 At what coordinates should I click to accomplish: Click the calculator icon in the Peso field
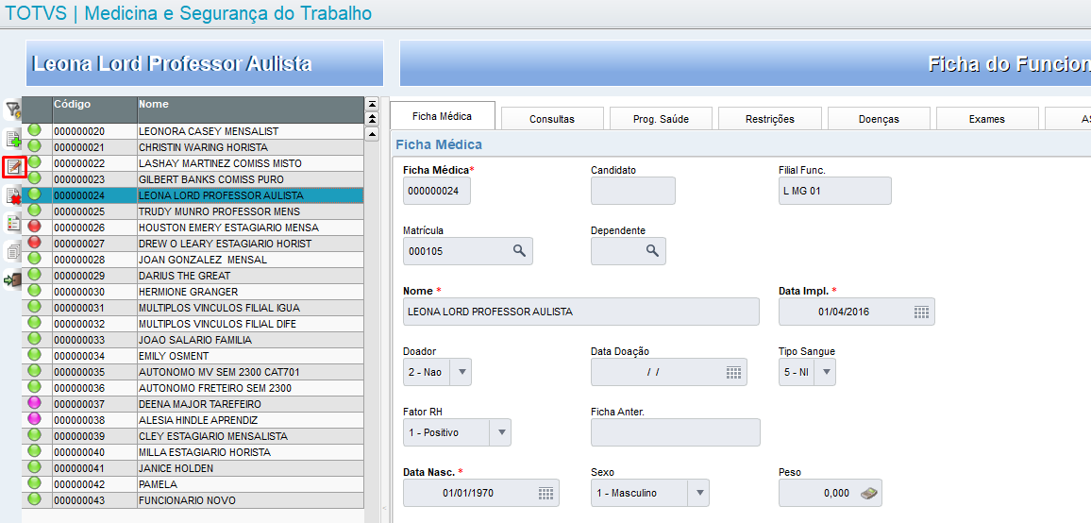[868, 493]
